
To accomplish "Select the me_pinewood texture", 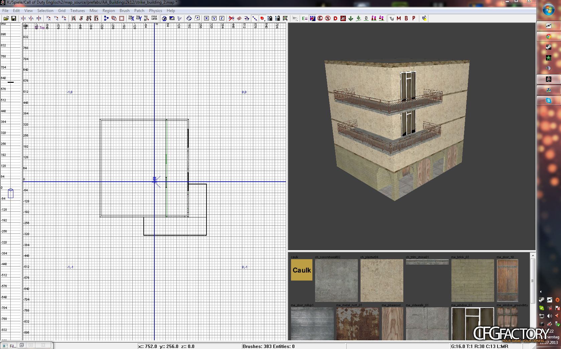I will 392,324.
